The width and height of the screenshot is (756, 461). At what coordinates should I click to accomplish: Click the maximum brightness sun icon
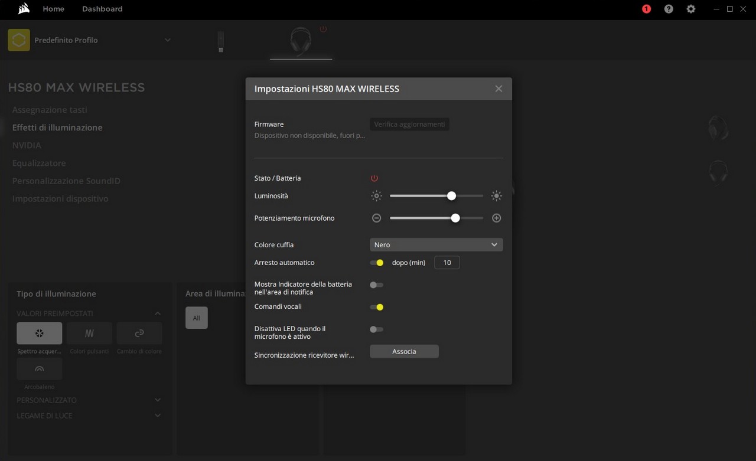(x=497, y=196)
